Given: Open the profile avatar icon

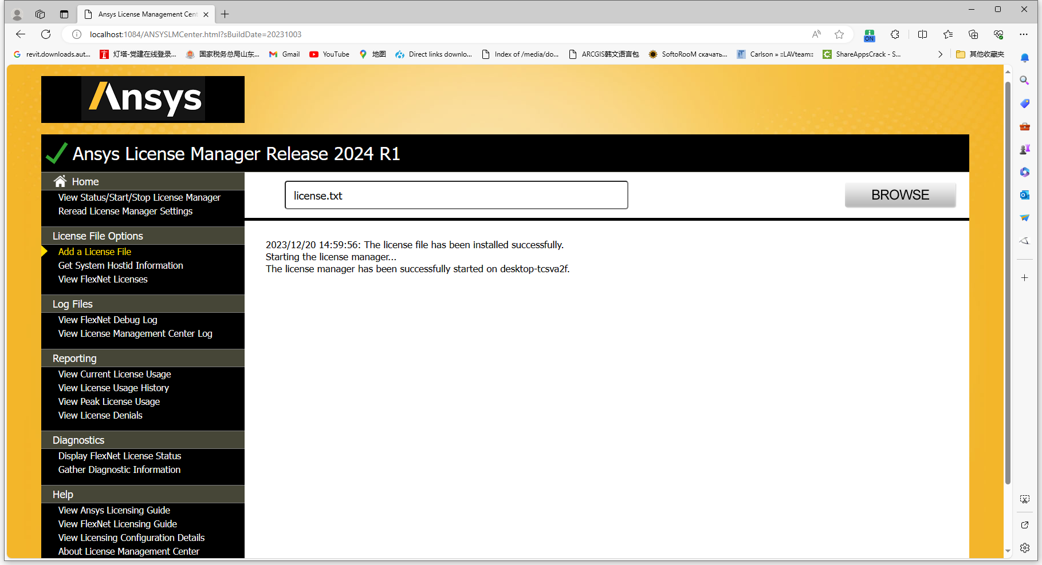Looking at the screenshot, I should point(17,14).
